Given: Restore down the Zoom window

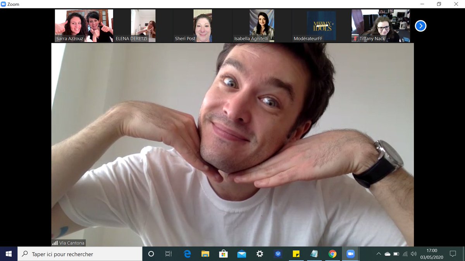Looking at the screenshot, I should click(x=439, y=4).
